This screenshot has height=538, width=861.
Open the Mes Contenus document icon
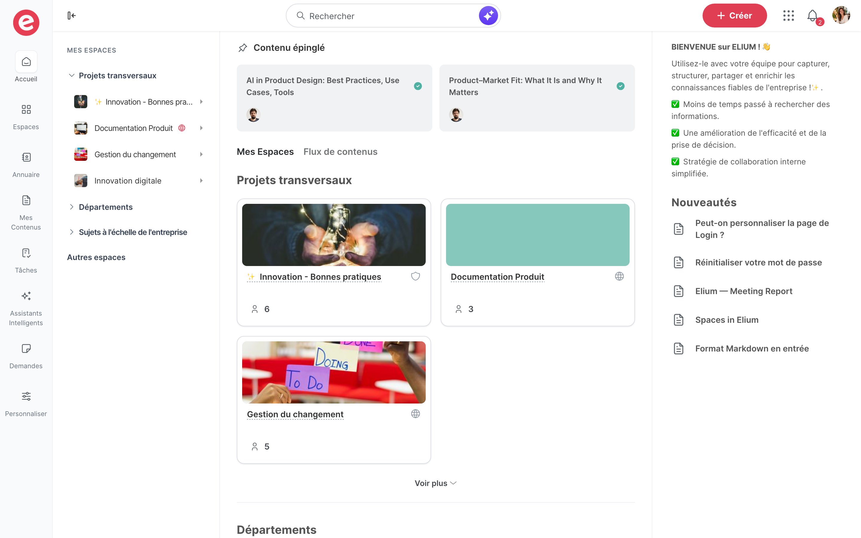[x=26, y=200]
